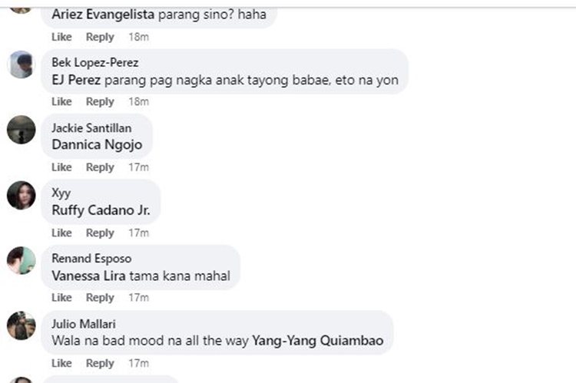The image size is (576, 383).
Task: Reply to Renand Esposo's comment
Action: [100, 298]
